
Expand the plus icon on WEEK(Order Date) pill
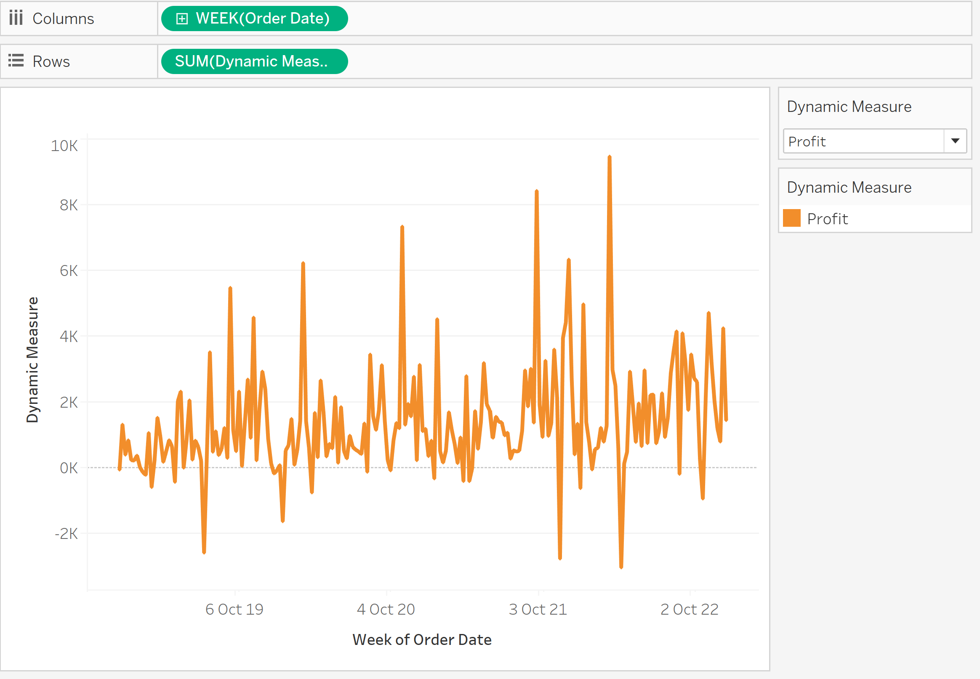[x=182, y=18]
